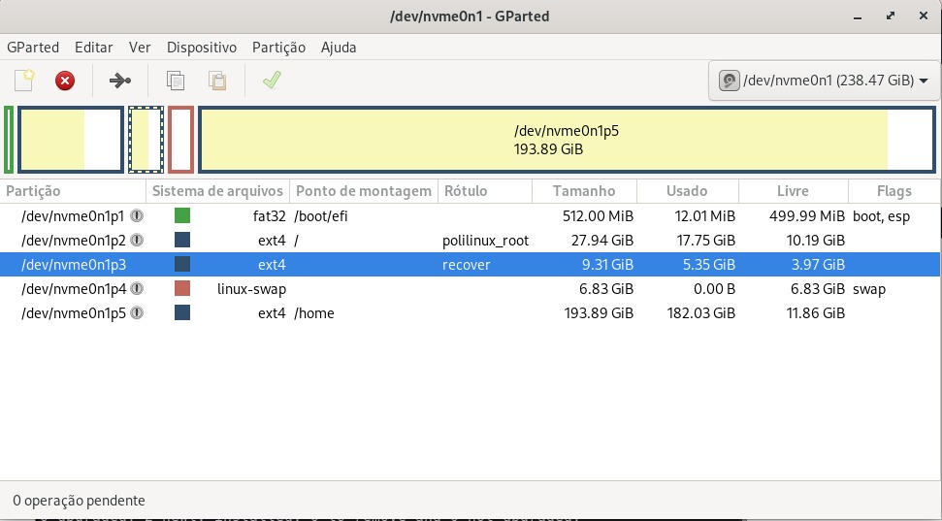The image size is (942, 521).
Task: Open the Partição menu
Action: (278, 48)
